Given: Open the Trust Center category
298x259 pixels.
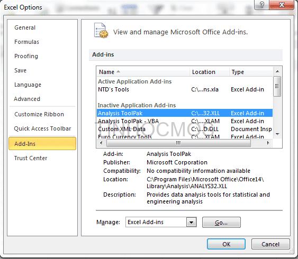Looking at the screenshot, I should 31,158.
